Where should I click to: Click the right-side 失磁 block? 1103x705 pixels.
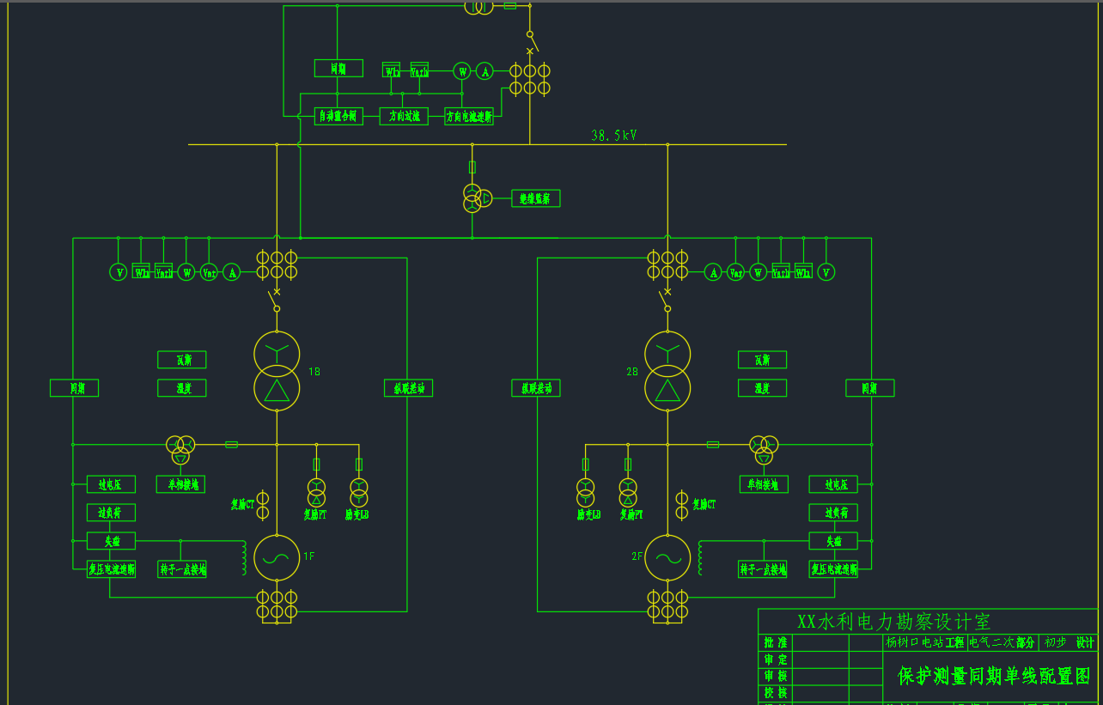pos(833,541)
